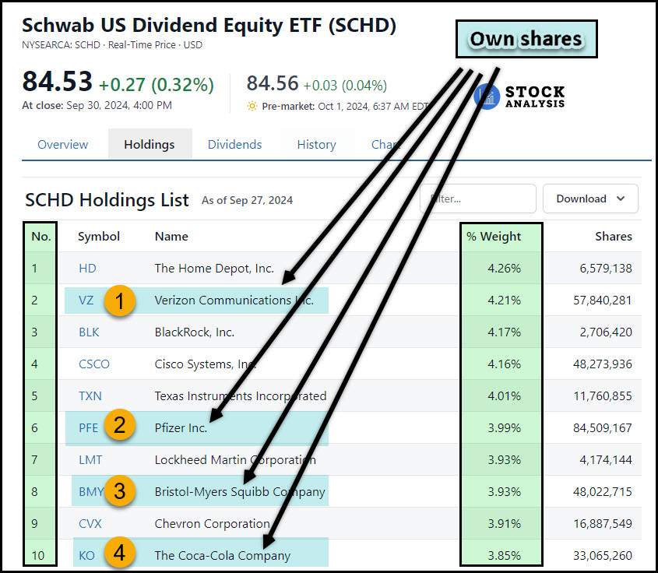Click the orange number 3 badge
The height and width of the screenshot is (573, 658).
coord(121,491)
